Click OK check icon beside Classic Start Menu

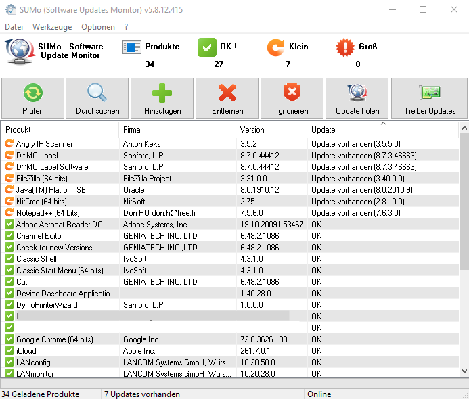click(9, 271)
